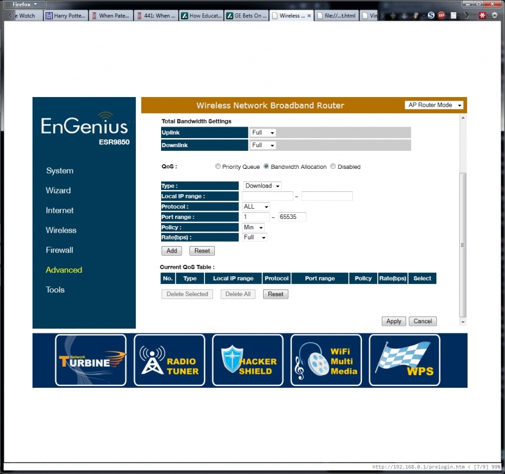Screen dimensions: 505x474
Task: Open the Network Turbine feature
Action: (x=91, y=360)
